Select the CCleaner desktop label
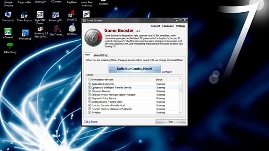 click(x=56, y=2)
